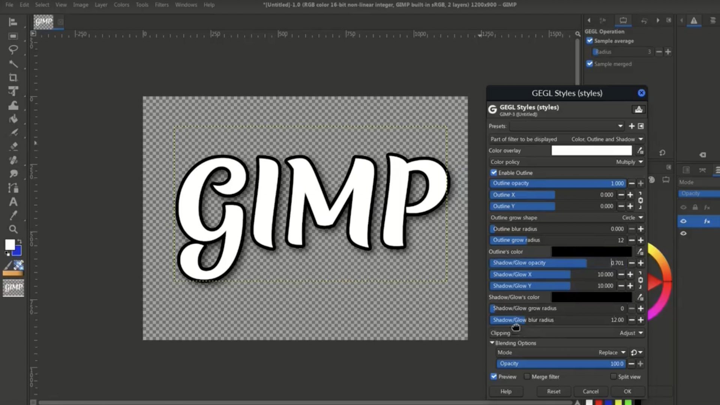Click the blue background color swatch
This screenshot has width=720, height=405.
(x=18, y=251)
